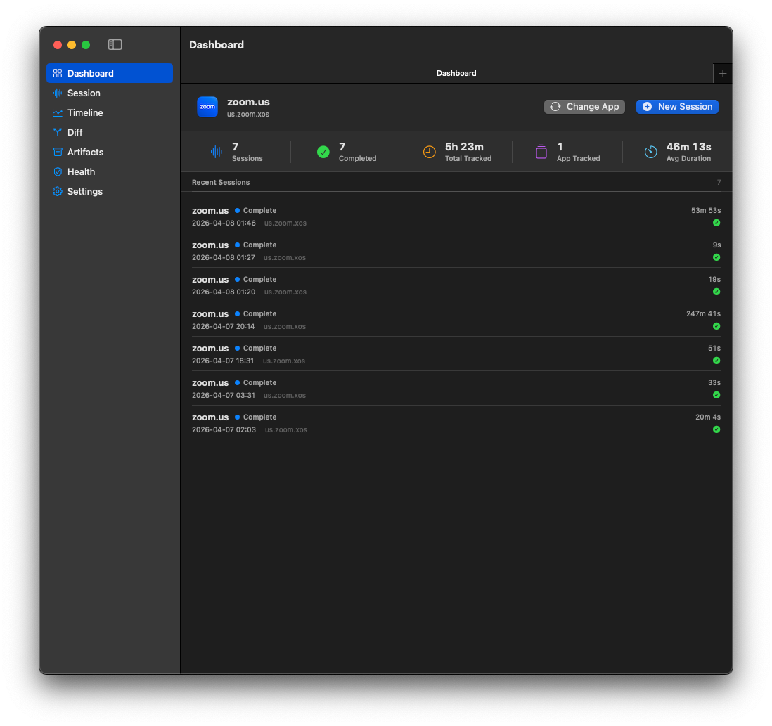
Task: Click the purple App Tracked icon
Action: [541, 151]
